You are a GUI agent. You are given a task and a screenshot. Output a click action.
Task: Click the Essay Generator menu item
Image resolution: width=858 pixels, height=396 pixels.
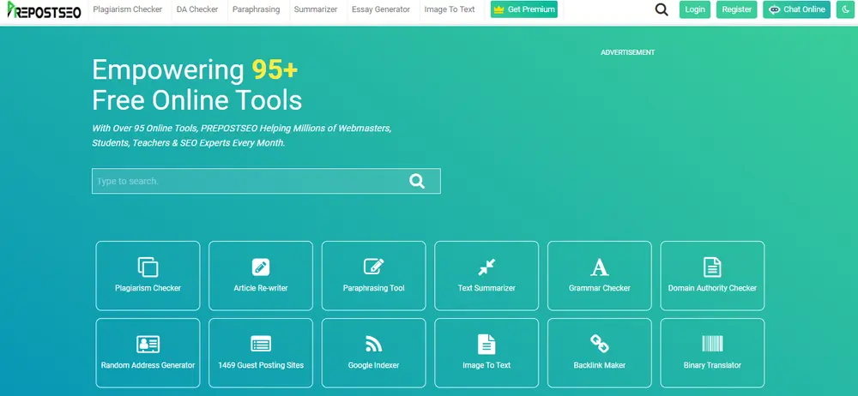coord(380,9)
